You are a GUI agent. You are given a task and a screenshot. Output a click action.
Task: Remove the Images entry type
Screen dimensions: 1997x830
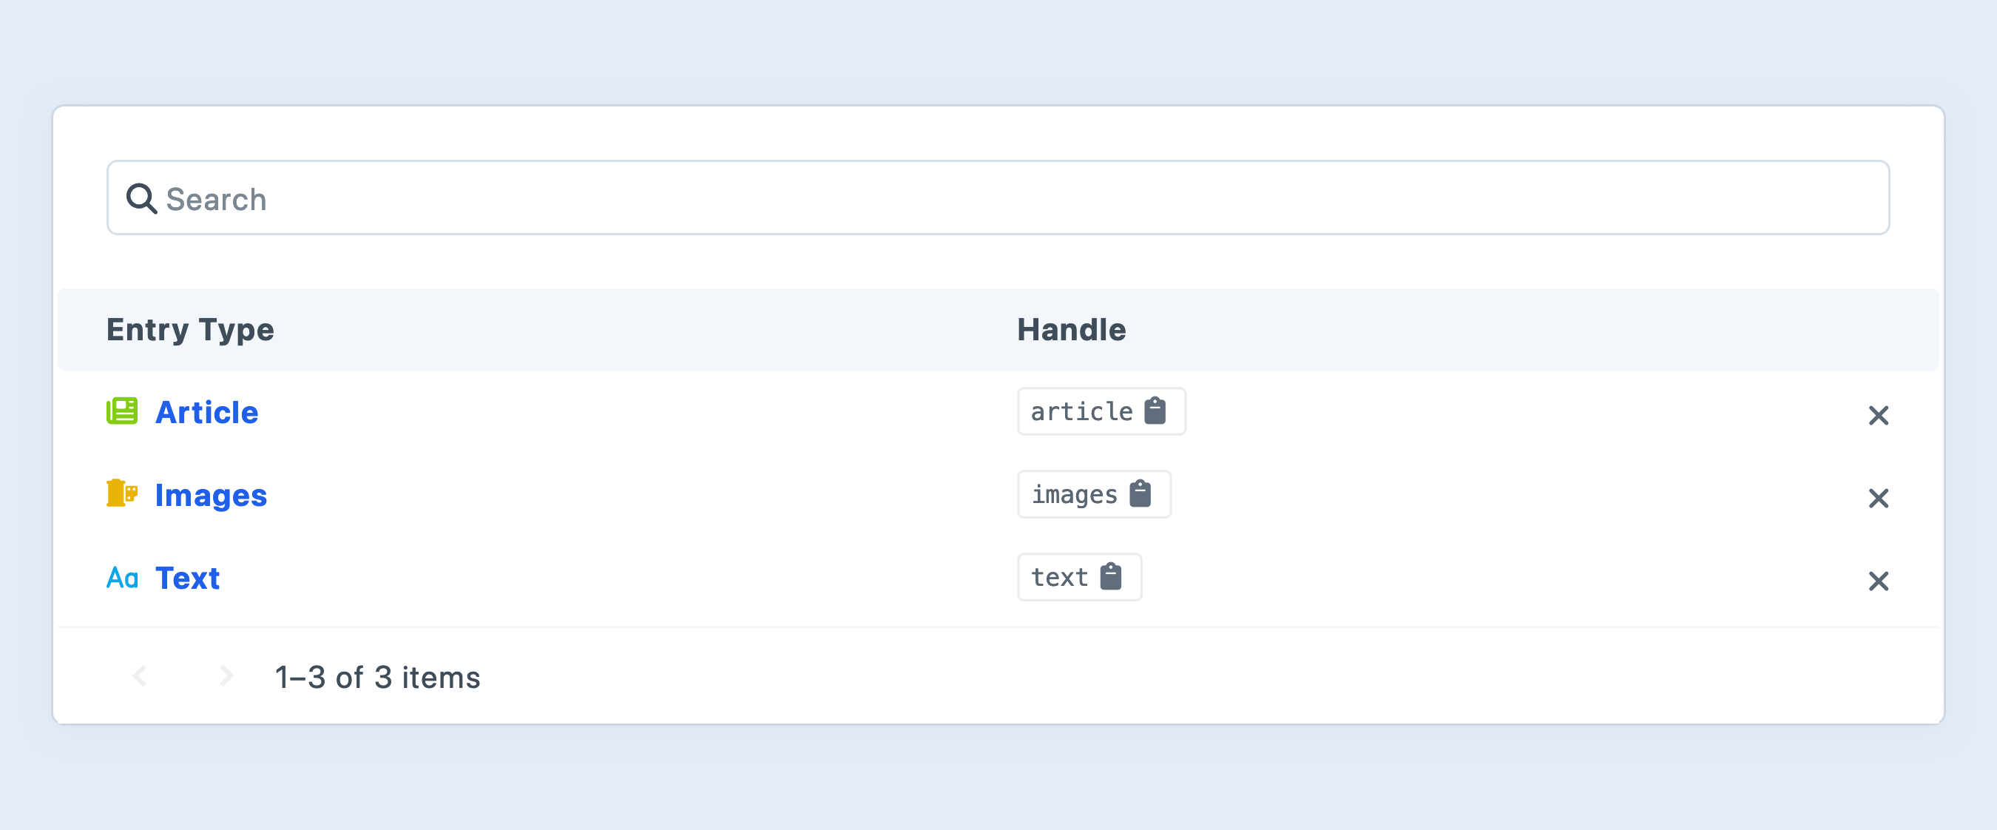click(1879, 499)
